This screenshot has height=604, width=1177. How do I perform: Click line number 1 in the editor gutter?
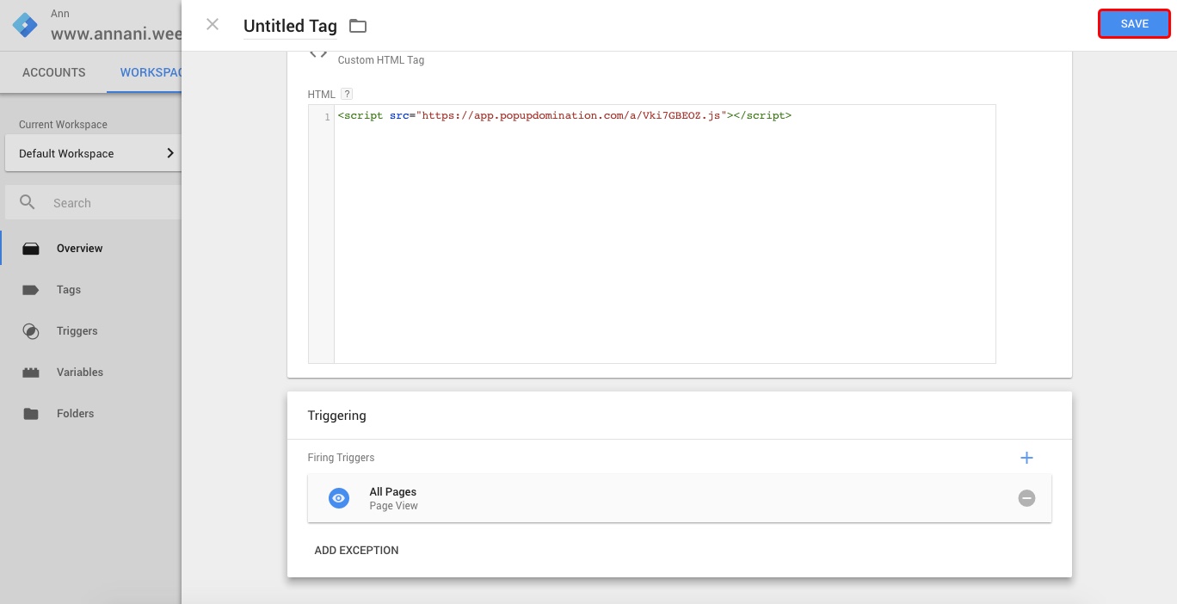[327, 116]
